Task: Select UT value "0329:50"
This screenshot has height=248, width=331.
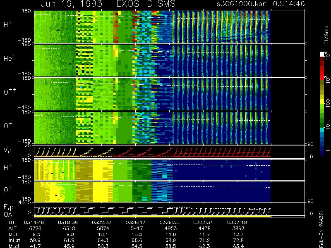Action: (x=169, y=222)
